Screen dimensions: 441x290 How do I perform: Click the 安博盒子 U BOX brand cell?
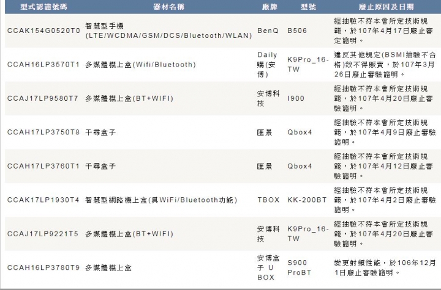[268, 267]
